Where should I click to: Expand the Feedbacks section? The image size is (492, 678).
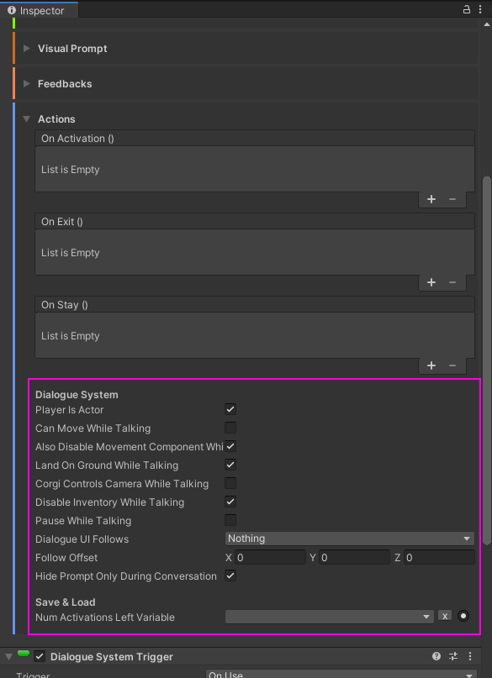point(27,83)
